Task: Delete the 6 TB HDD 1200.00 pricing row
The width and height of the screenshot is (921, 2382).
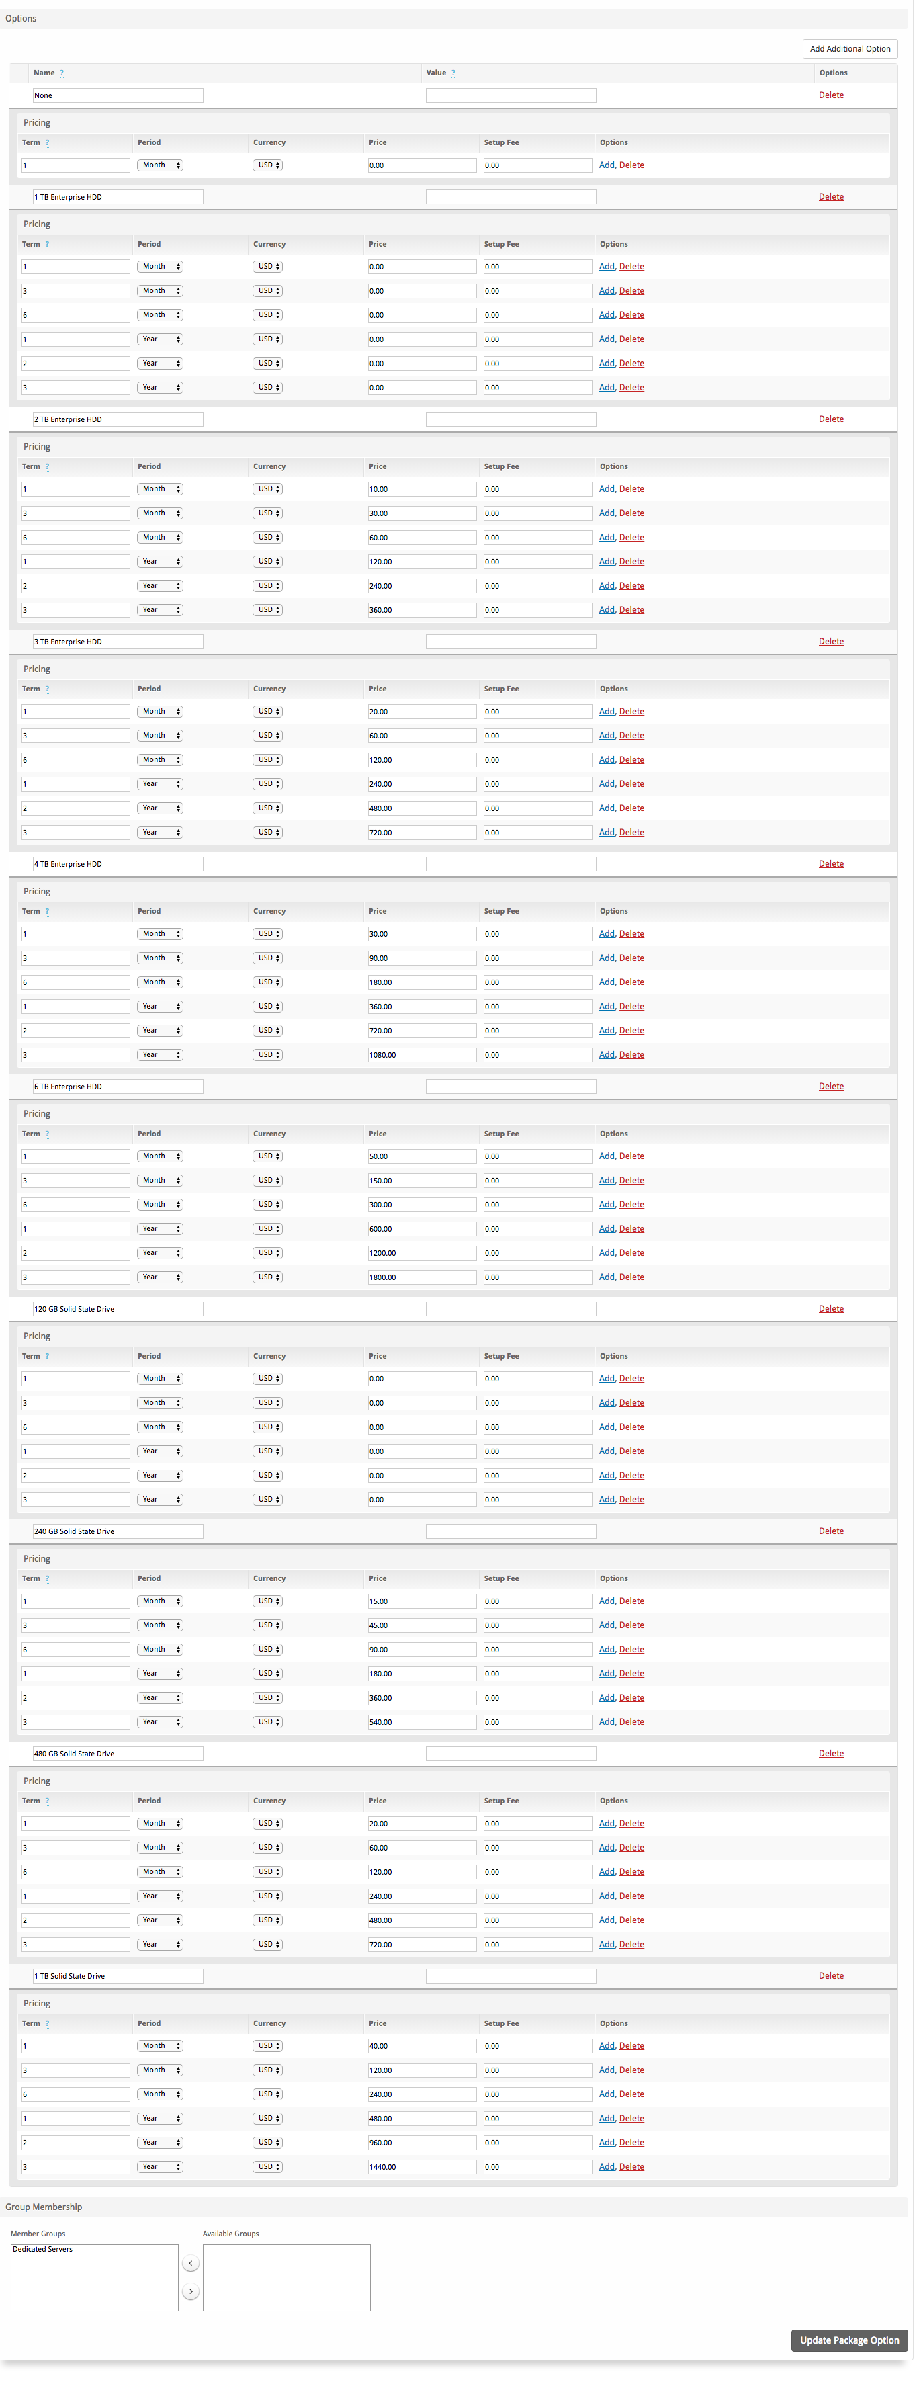Action: [631, 1254]
